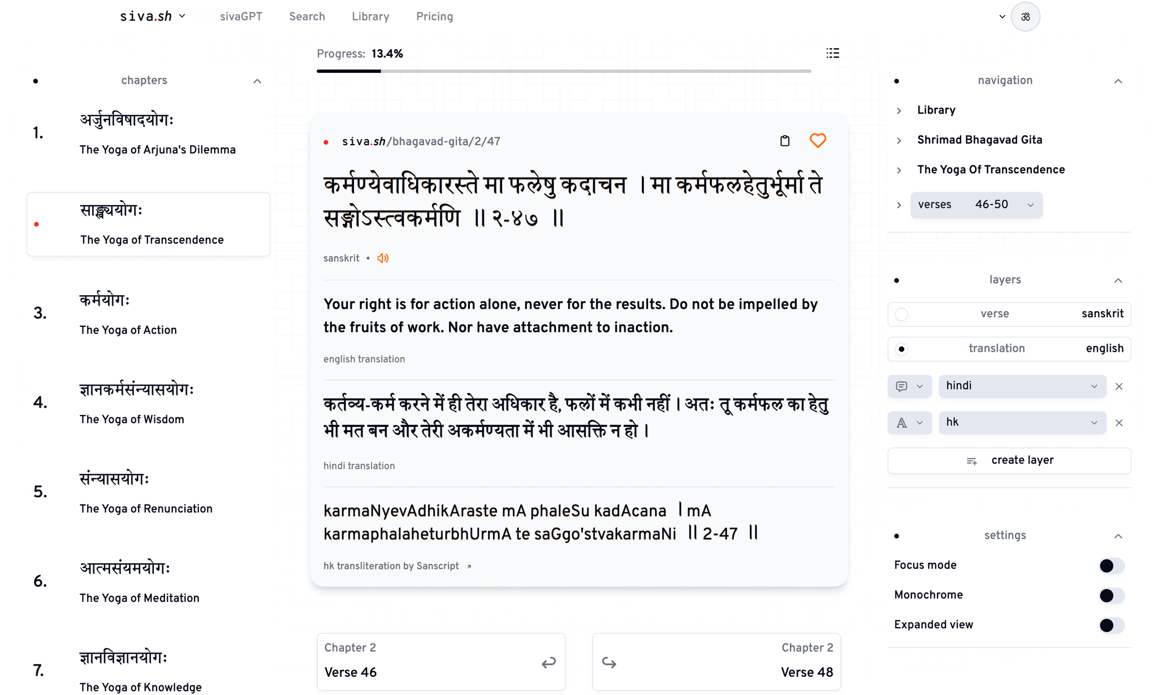
Task: Open the Sanscript external link arrow
Action: click(469, 567)
